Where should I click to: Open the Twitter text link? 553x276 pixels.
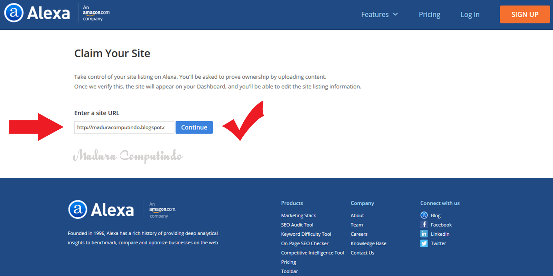[x=438, y=243]
